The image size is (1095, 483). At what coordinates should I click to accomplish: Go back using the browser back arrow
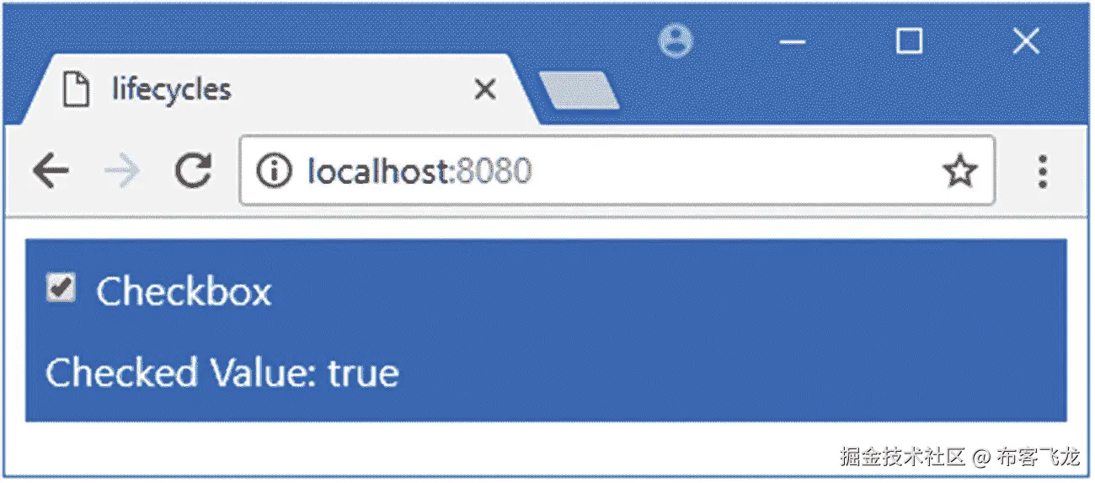click(x=51, y=172)
